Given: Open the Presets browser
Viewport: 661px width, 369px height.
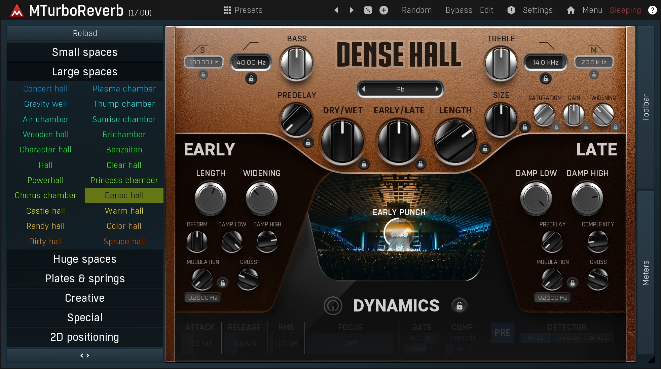Looking at the screenshot, I should [243, 10].
